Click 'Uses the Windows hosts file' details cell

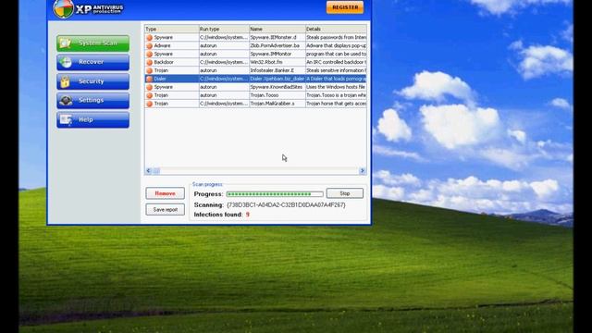click(336, 87)
